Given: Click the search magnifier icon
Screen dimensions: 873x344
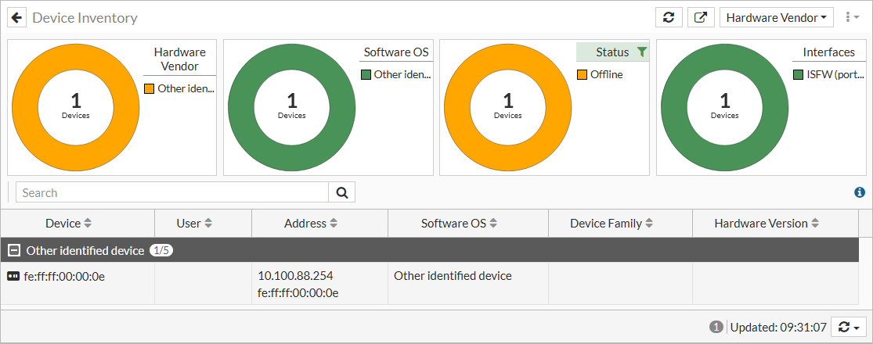Looking at the screenshot, I should click(341, 192).
